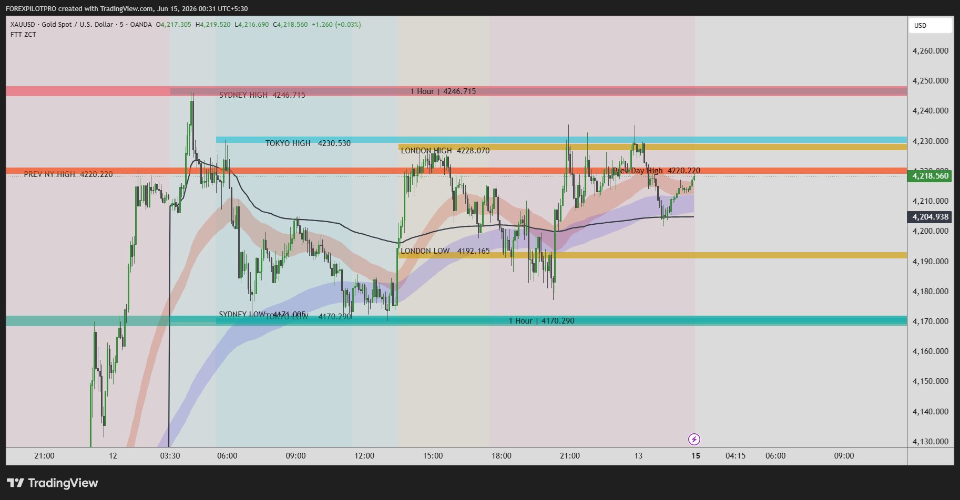Image resolution: width=960 pixels, height=500 pixels.
Task: Click the green 4,218.560 current price label
Action: click(930, 176)
